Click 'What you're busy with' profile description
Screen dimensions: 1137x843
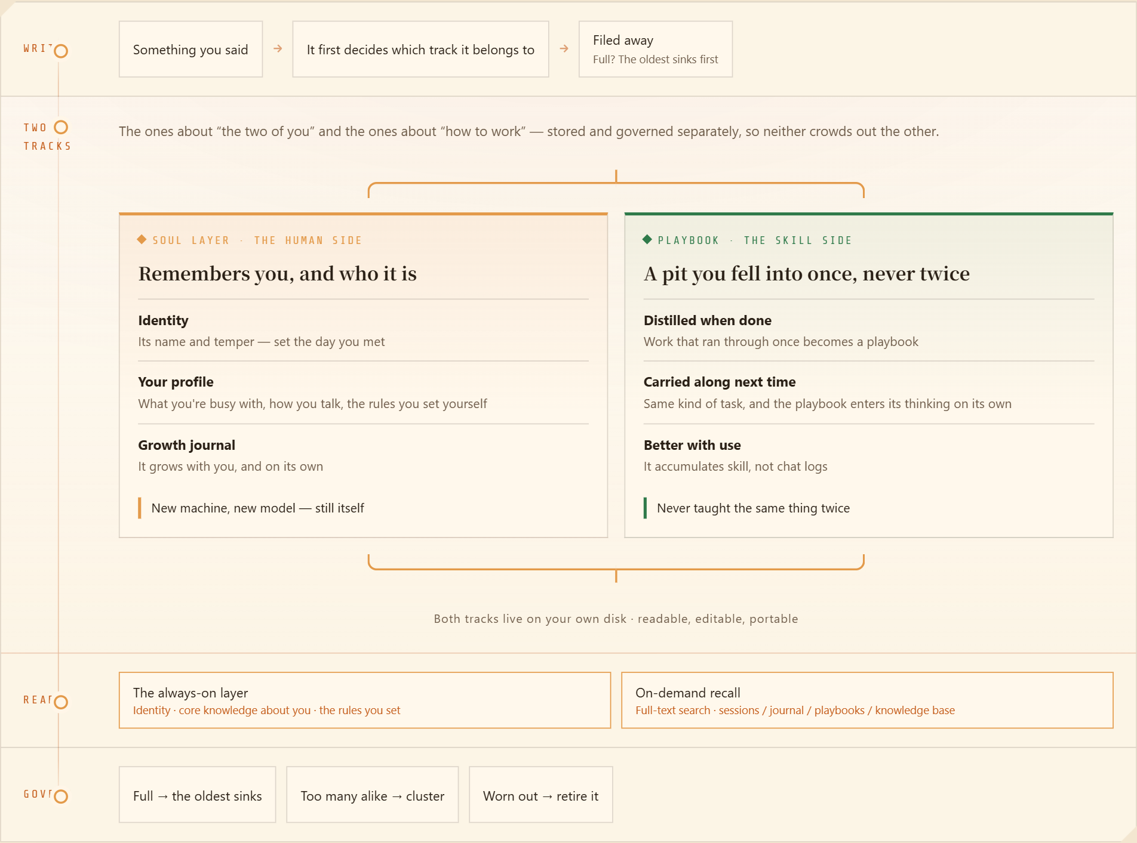[312, 404]
